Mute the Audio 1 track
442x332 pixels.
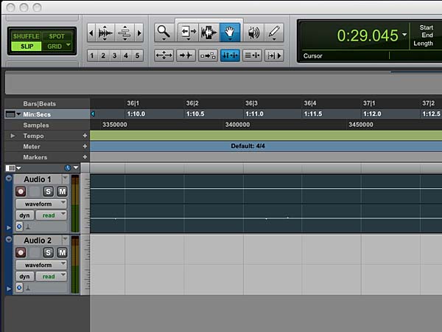pyautogui.click(x=62, y=192)
